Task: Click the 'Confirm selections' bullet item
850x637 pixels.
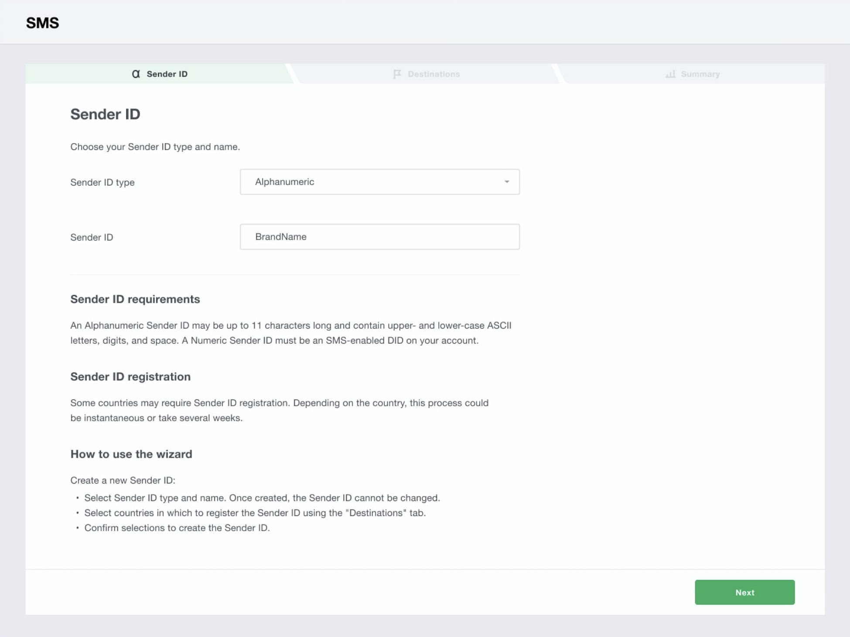Action: pyautogui.click(x=177, y=528)
